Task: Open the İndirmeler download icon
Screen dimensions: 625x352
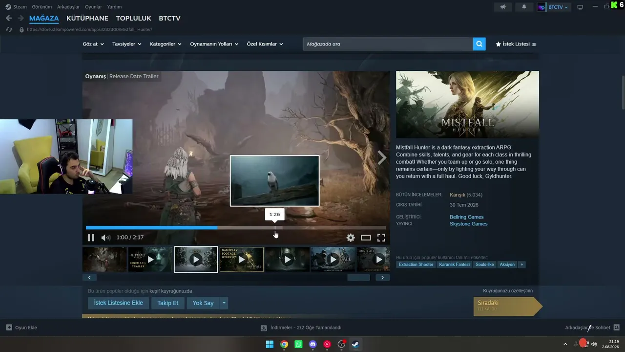Action: tap(264, 328)
